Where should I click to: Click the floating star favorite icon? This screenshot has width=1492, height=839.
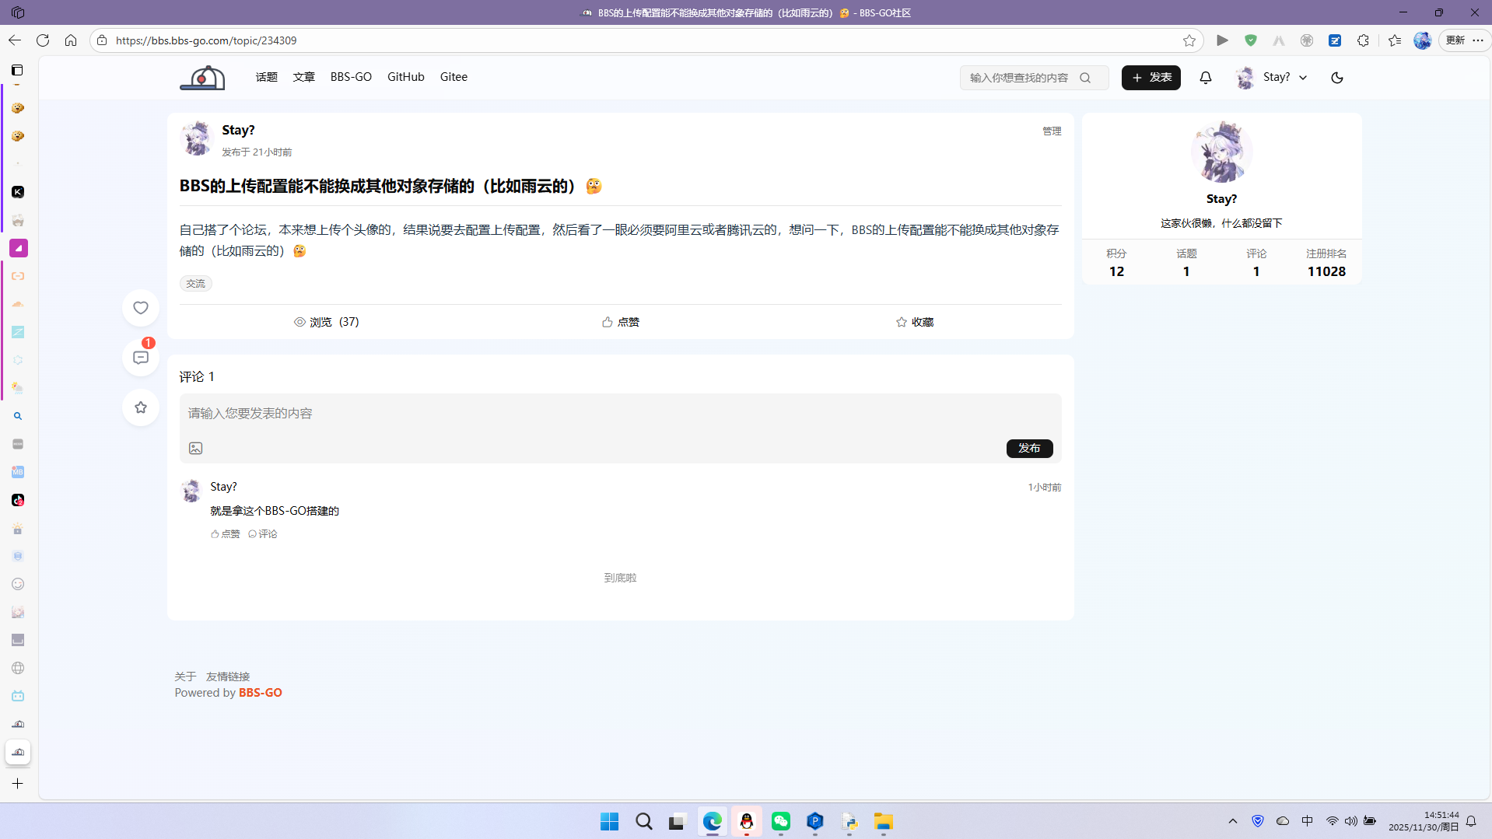[x=141, y=407]
